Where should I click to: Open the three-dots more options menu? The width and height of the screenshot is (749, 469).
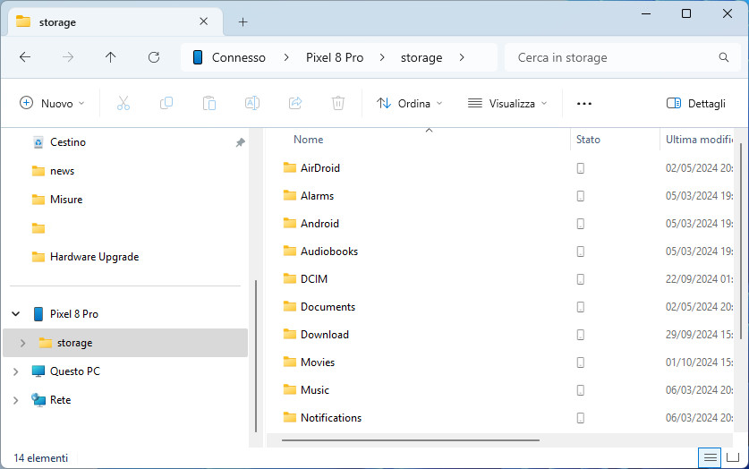(x=584, y=103)
